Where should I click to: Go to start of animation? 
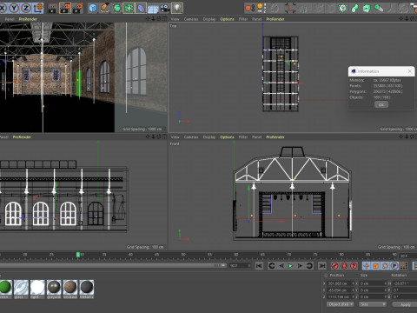[x=259, y=265]
